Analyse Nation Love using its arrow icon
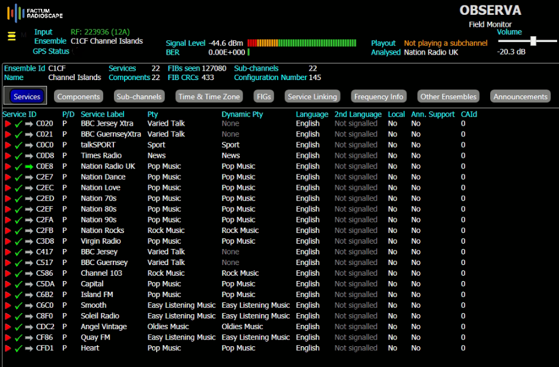559x367 pixels. coord(29,188)
